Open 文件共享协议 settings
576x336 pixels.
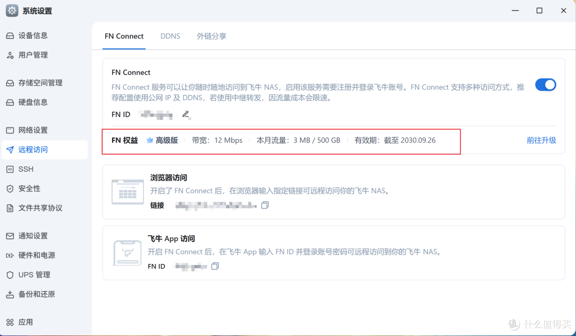[44, 208]
